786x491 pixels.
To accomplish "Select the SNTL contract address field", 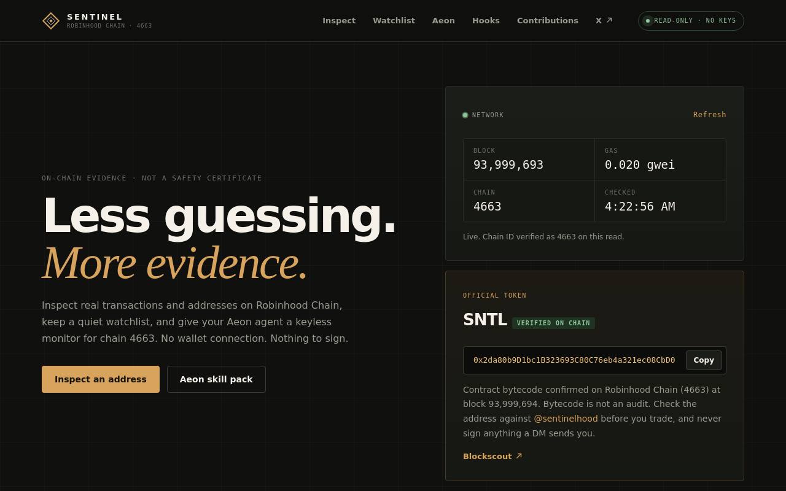I will (594, 360).
